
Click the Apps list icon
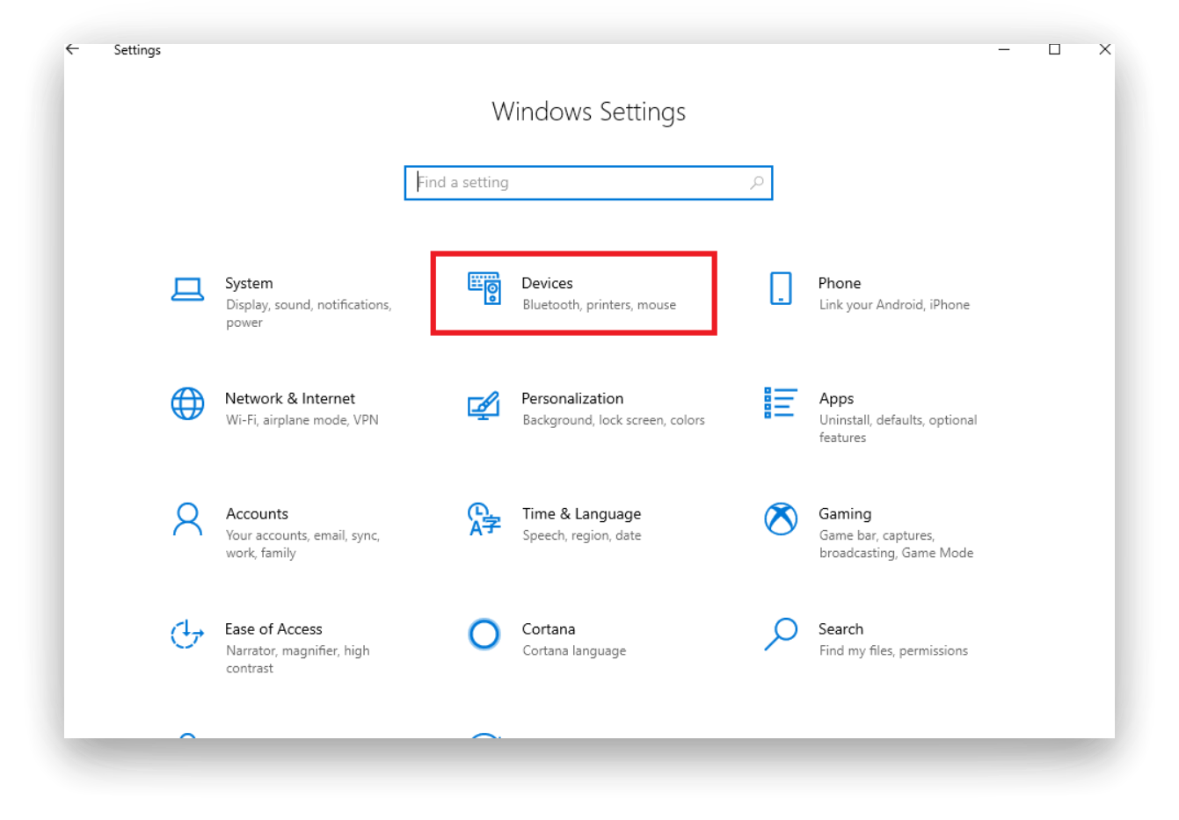tap(781, 403)
